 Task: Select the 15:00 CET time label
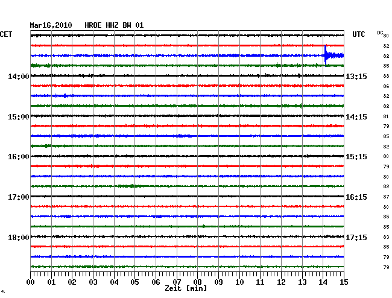pos(19,117)
